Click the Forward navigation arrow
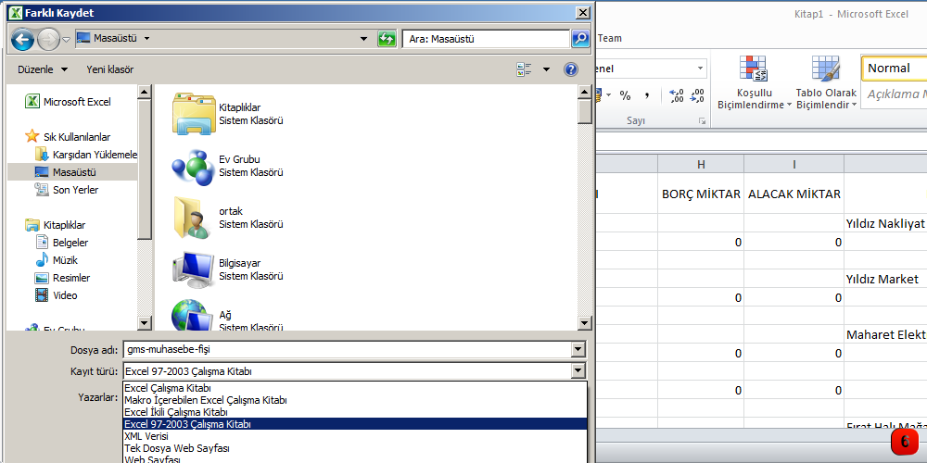This screenshot has width=927, height=463. point(48,40)
